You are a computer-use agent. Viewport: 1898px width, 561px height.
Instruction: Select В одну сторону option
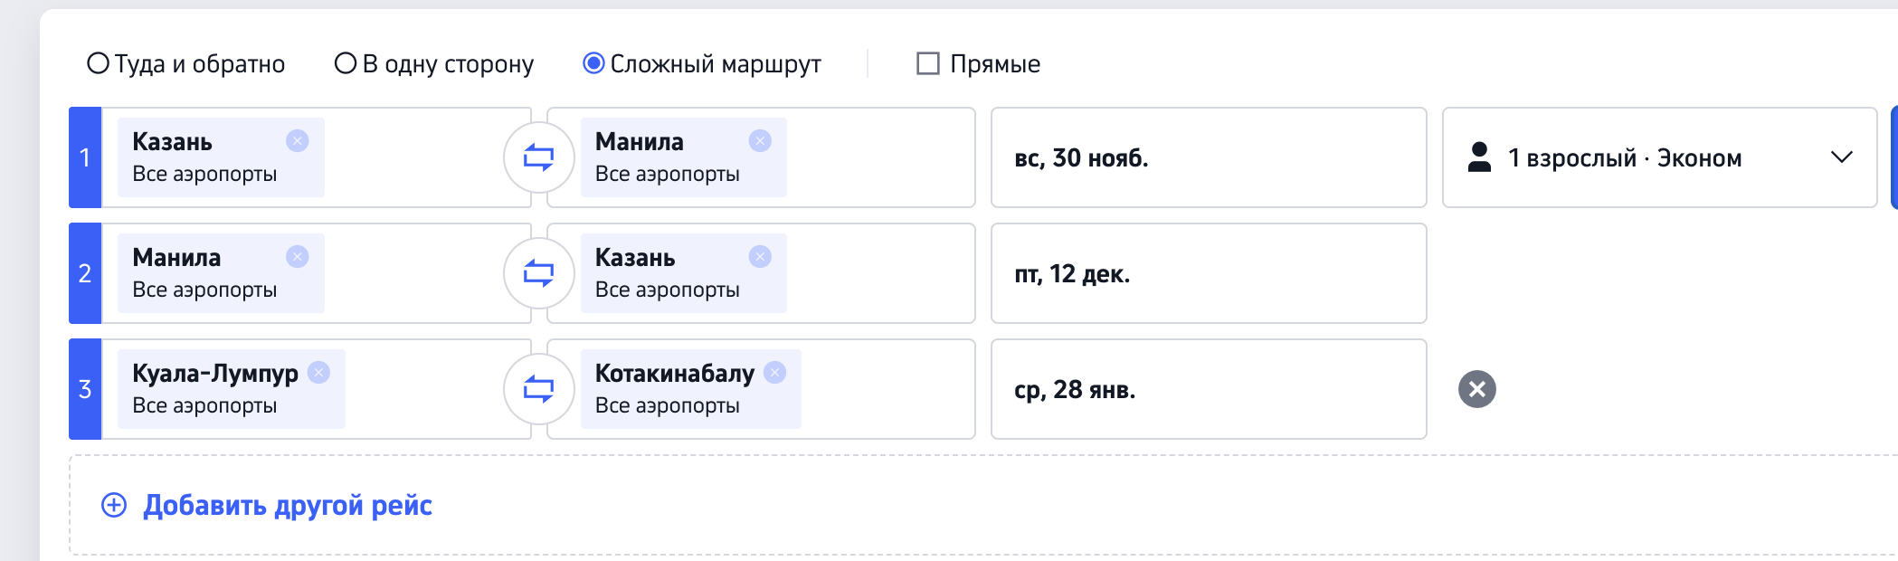point(346,63)
